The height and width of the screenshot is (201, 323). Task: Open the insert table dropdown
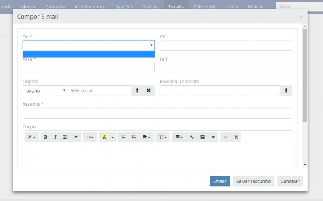[179, 137]
